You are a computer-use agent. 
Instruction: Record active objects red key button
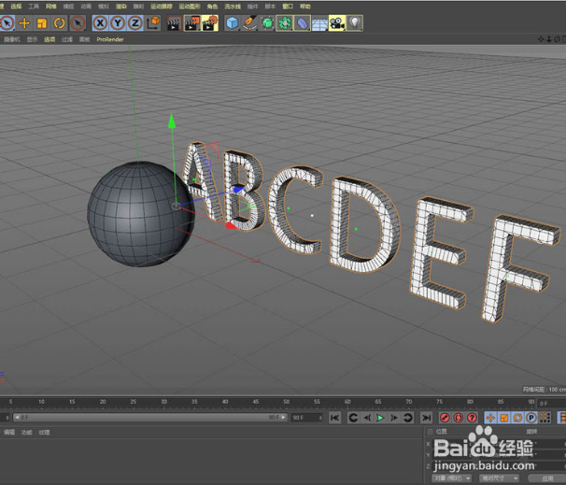click(x=445, y=418)
